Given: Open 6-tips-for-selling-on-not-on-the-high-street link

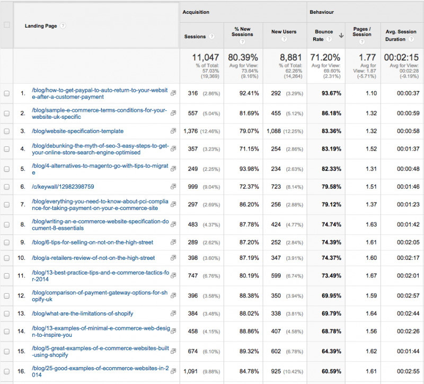Looking at the screenshot, I should coord(92,242).
